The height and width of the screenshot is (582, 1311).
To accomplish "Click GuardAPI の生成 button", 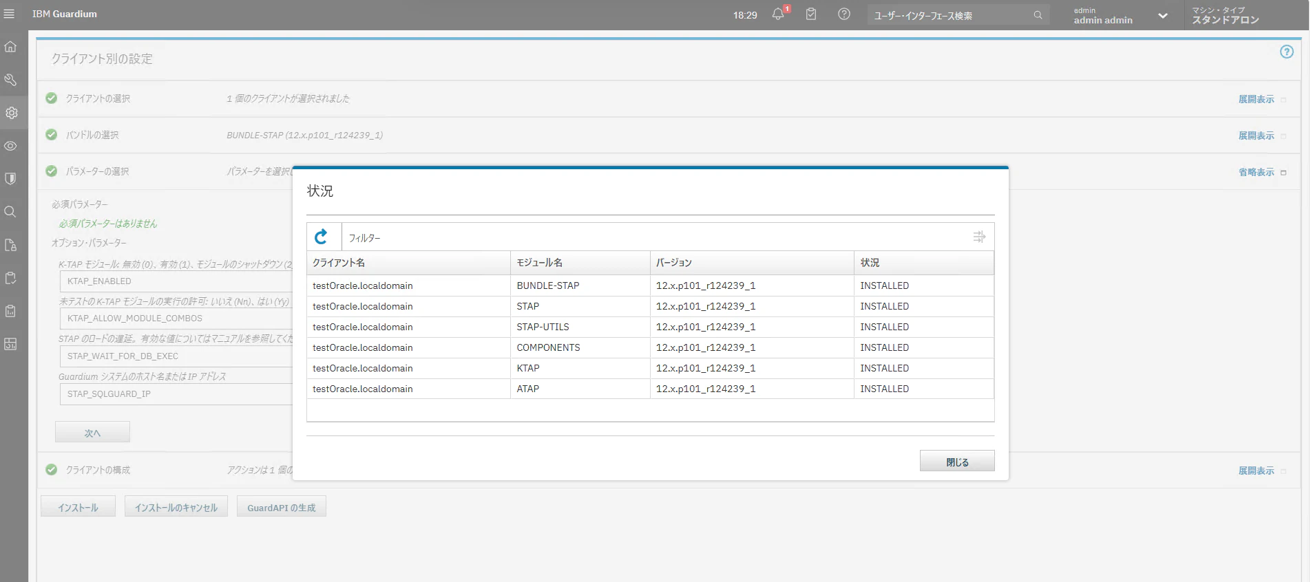I will [x=282, y=506].
